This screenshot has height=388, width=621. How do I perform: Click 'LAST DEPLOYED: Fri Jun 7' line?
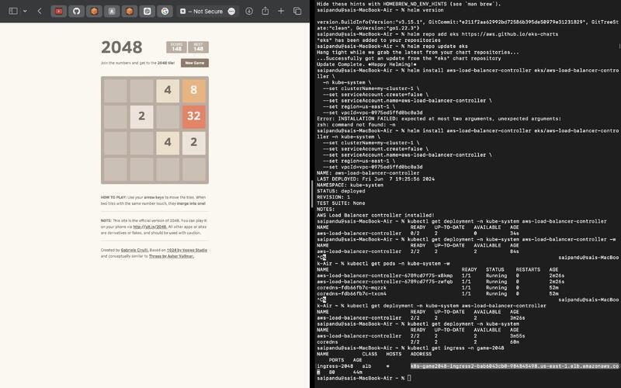[376, 179]
